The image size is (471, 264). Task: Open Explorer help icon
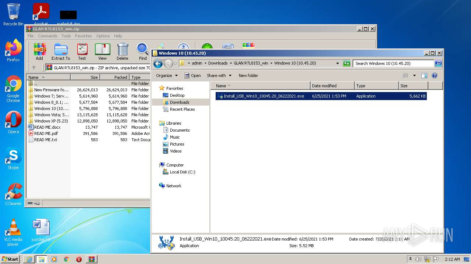435,76
